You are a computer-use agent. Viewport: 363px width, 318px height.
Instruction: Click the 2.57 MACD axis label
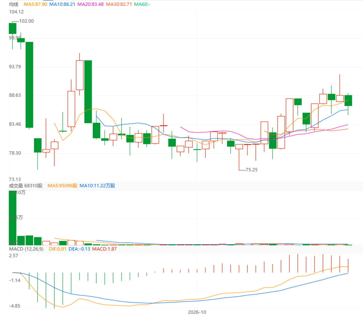point(14,256)
